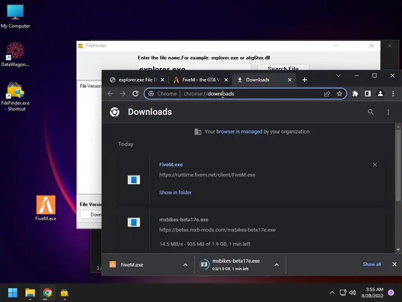Screen dimensions: 402x302
Task: Select FiveM.exe desktop icon
Action: pyautogui.click(x=46, y=208)
